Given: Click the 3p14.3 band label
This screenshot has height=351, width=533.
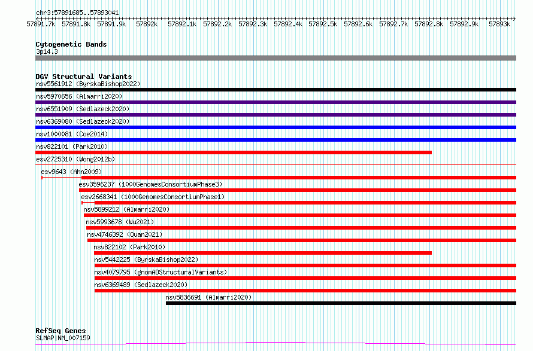Looking at the screenshot, I should (x=47, y=51).
